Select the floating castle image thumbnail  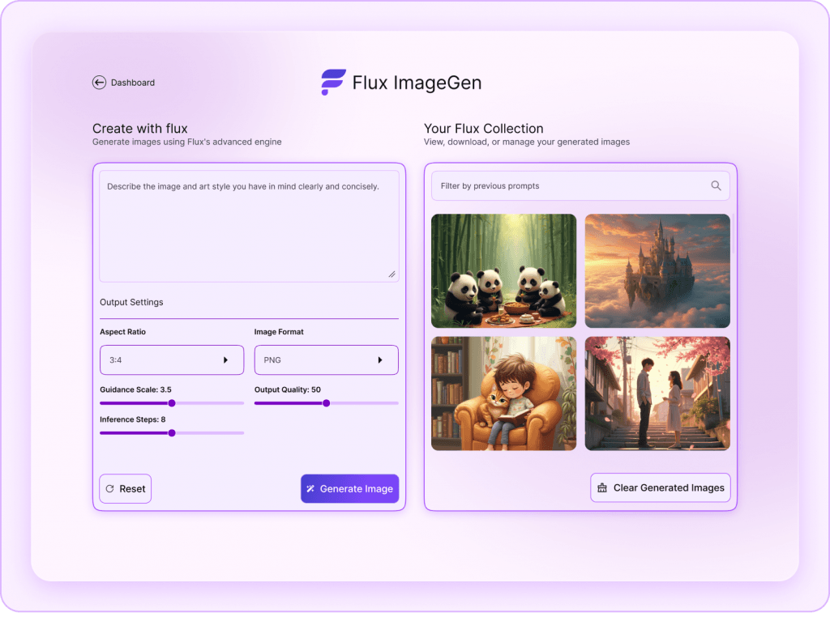coord(657,270)
